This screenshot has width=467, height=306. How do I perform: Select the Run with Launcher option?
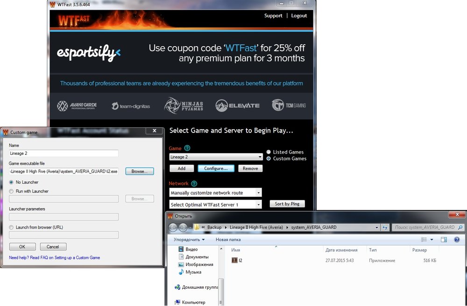pyautogui.click(x=12, y=191)
